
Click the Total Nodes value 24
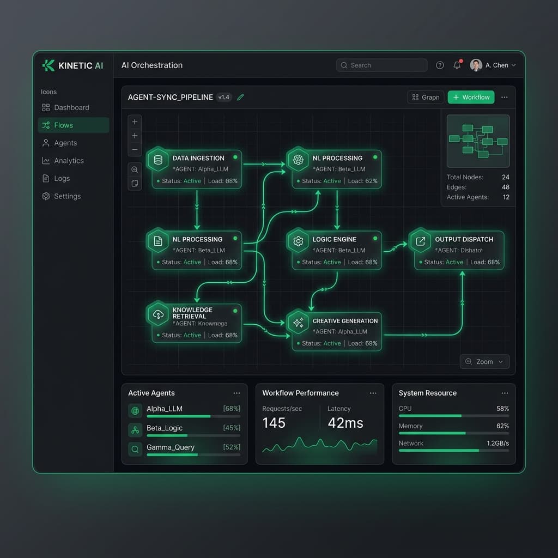[x=506, y=177]
